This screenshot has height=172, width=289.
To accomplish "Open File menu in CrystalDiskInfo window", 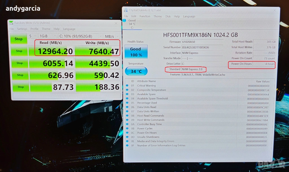I will [126, 16].
